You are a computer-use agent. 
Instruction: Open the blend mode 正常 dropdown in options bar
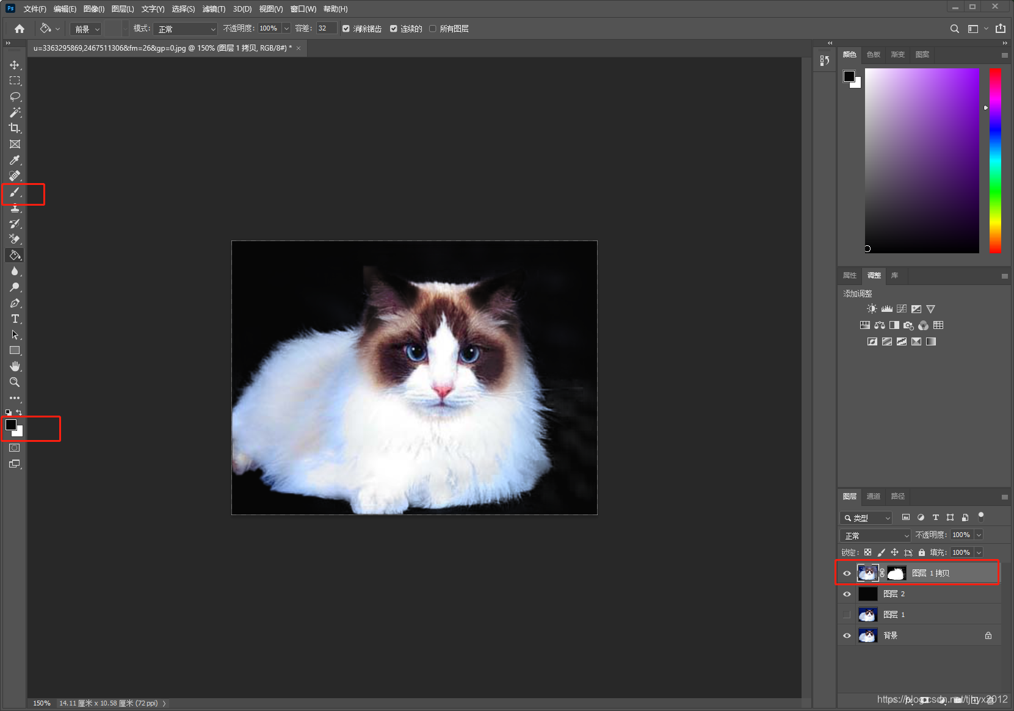click(186, 29)
